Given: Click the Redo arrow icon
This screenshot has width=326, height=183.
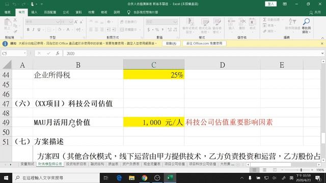Looking at the screenshot, I should point(23,4).
